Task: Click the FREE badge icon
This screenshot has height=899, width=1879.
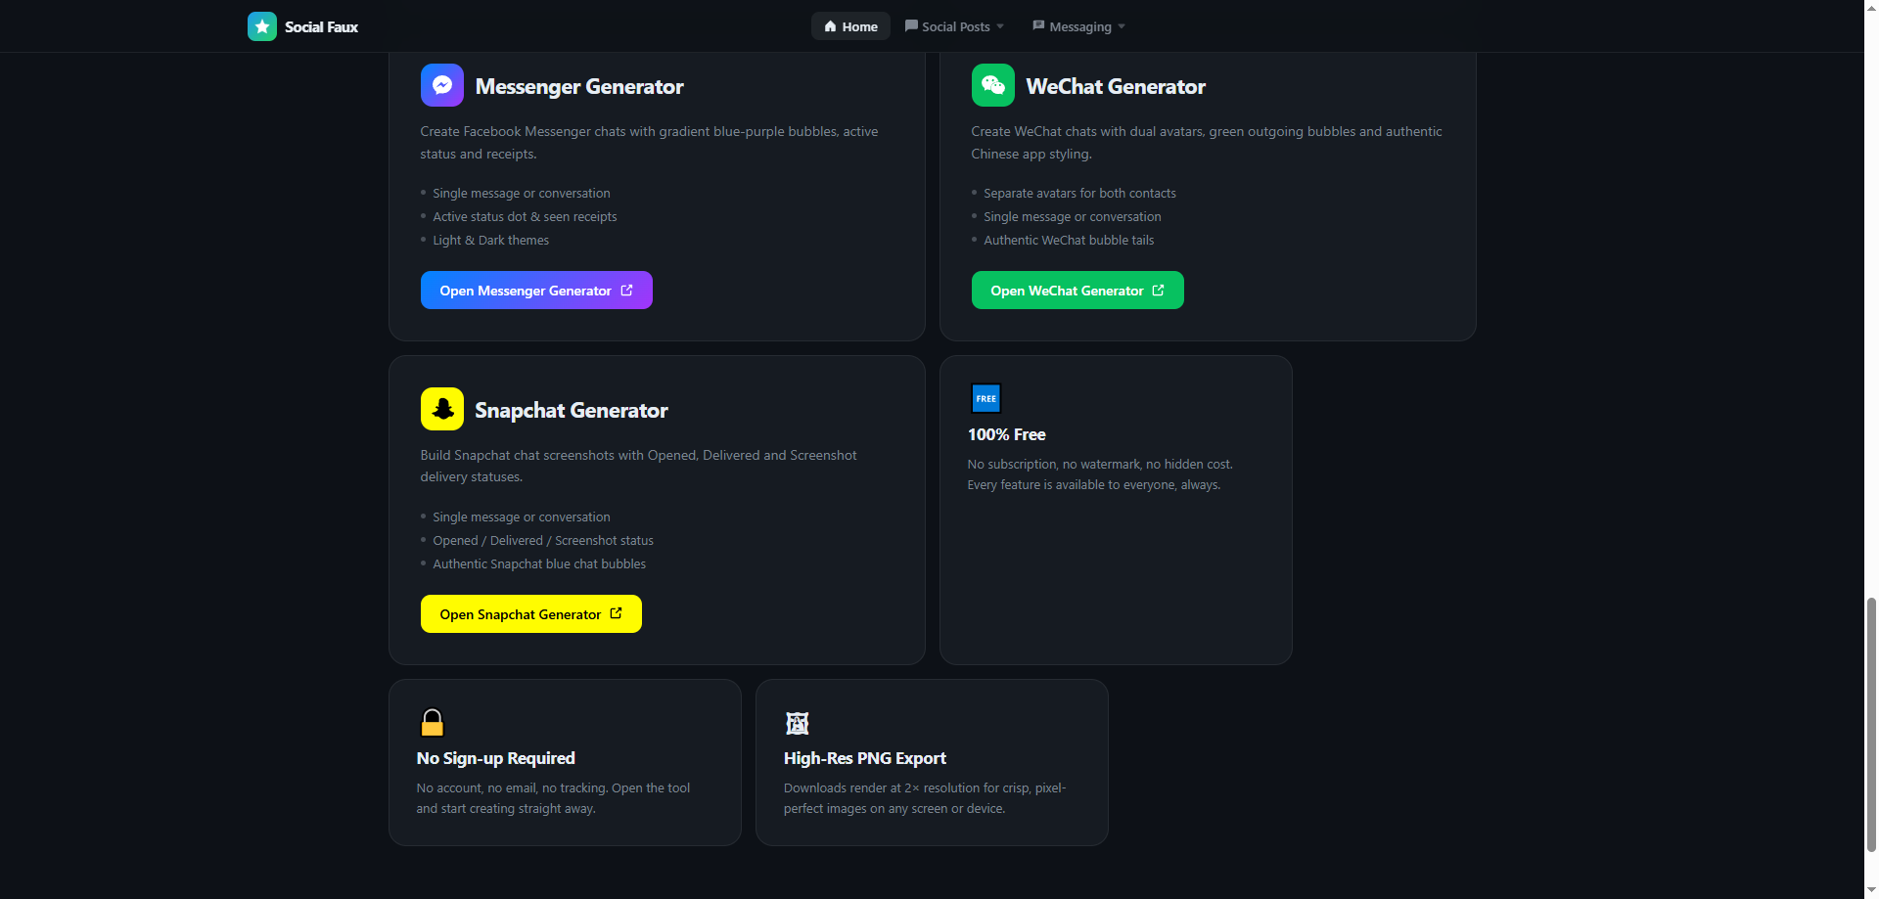Action: (985, 398)
